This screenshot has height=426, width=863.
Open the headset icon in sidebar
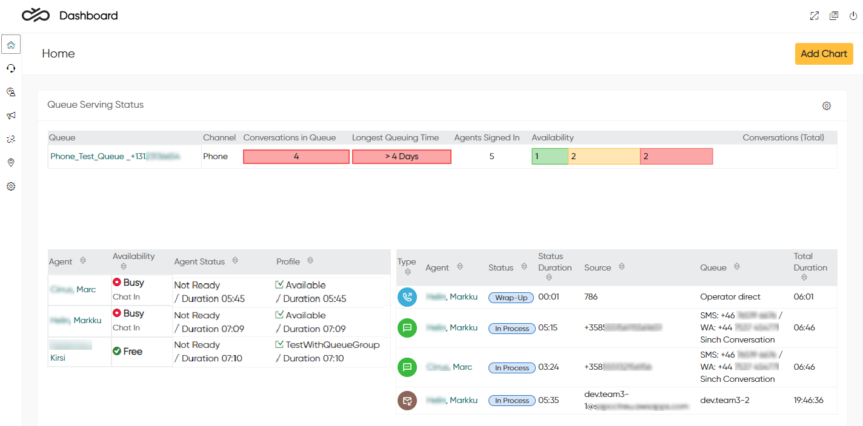(x=11, y=68)
